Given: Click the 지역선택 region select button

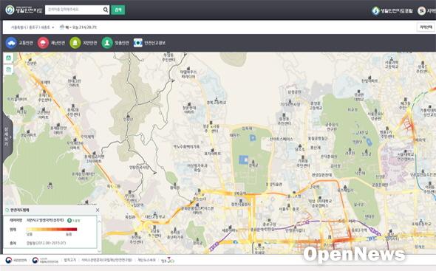Looking at the screenshot, I should [426, 27].
